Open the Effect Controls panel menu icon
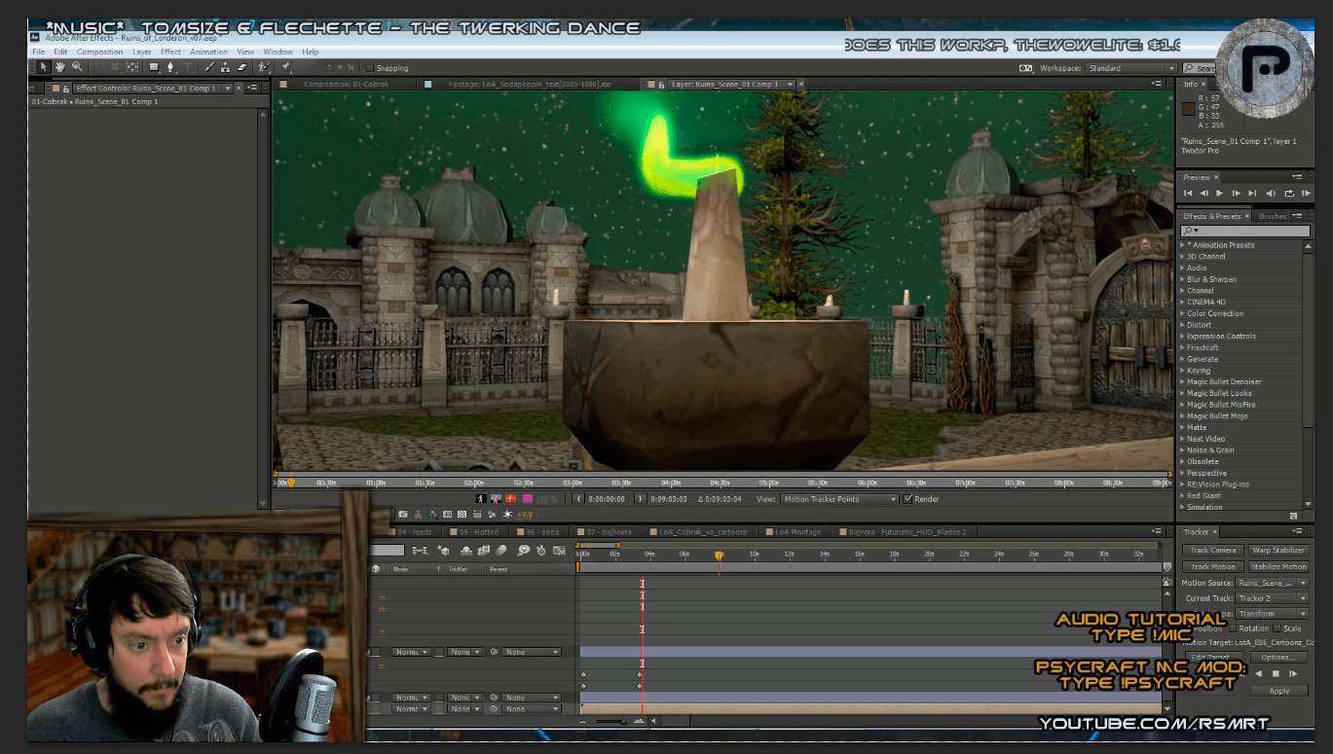Image resolution: width=1333 pixels, height=754 pixels. point(252,88)
